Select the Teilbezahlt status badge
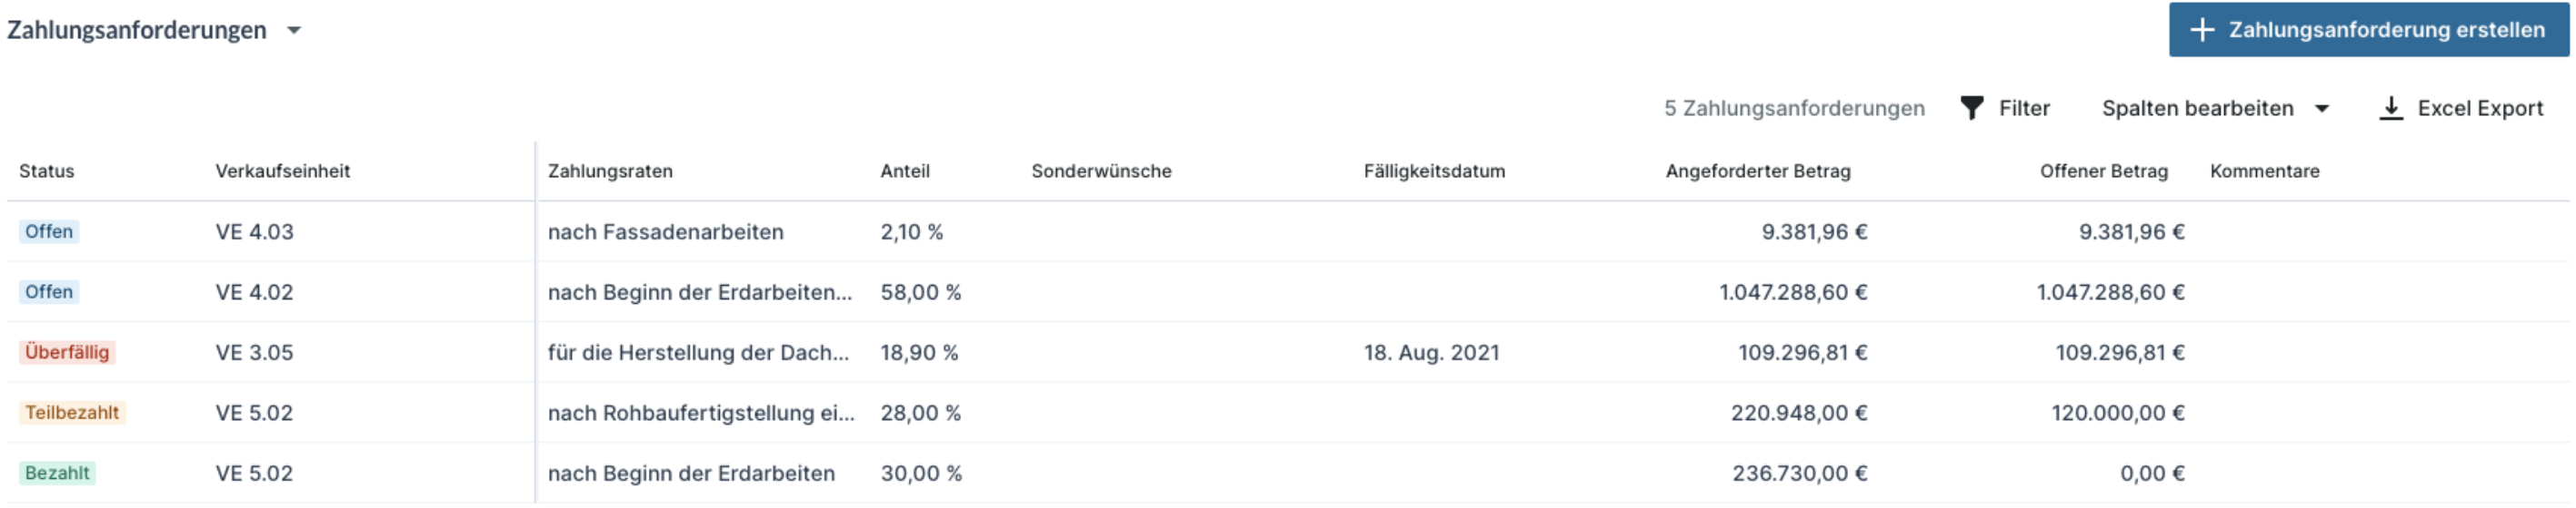 pos(72,412)
